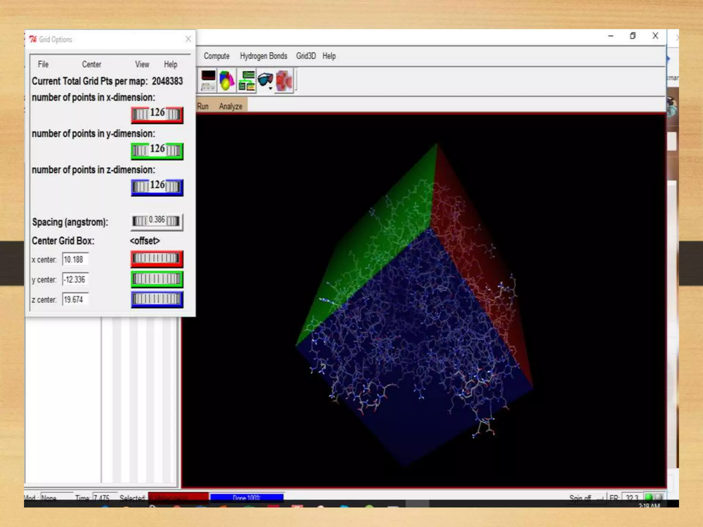Toggle the Spin off control in status bar
This screenshot has width=703, height=527.
580,497
